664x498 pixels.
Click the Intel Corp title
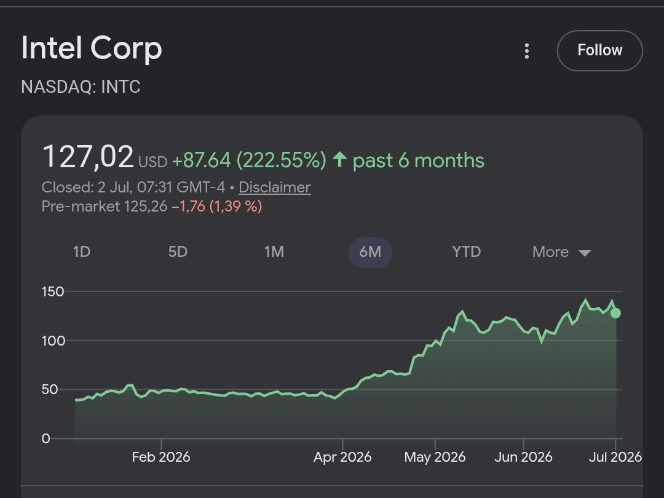92,49
